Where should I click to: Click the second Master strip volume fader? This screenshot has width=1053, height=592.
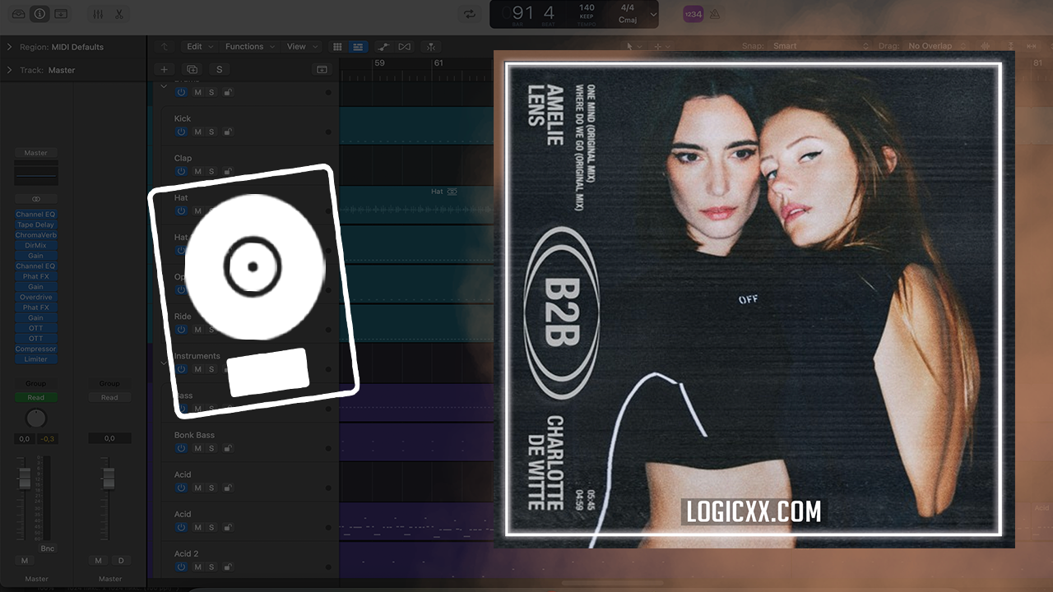pyautogui.click(x=108, y=477)
